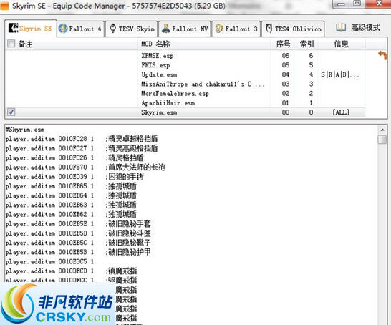Open the Fallout 4 tab

80,29
